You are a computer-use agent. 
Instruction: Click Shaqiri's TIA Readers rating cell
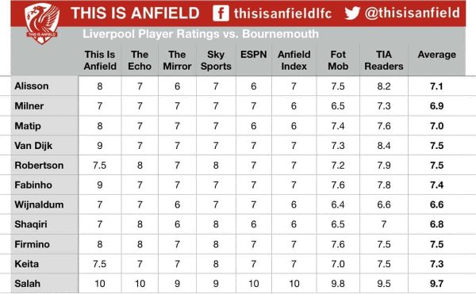384,224
